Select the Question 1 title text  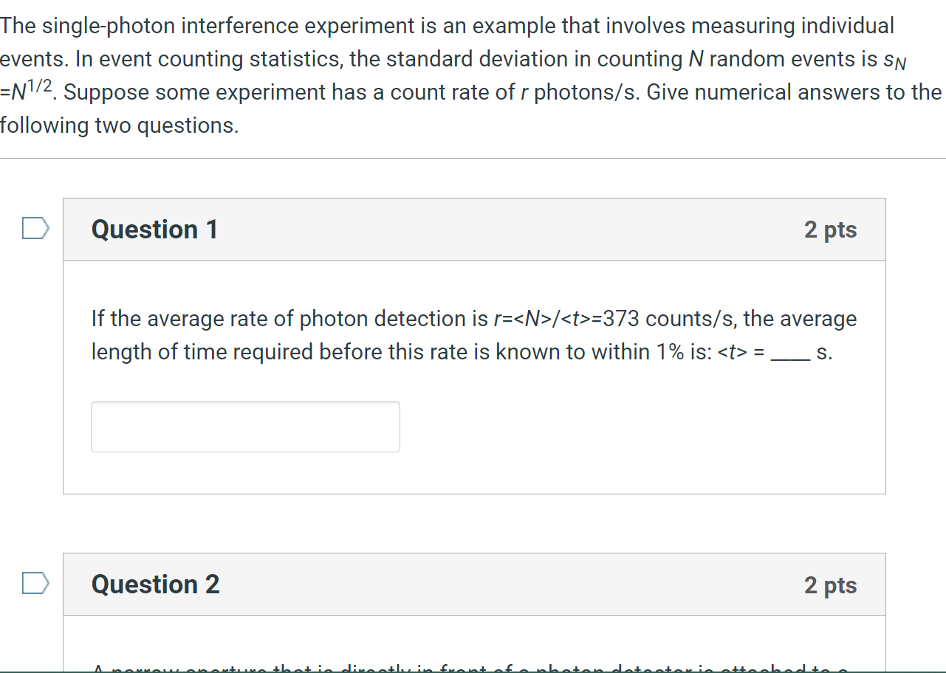coord(154,229)
